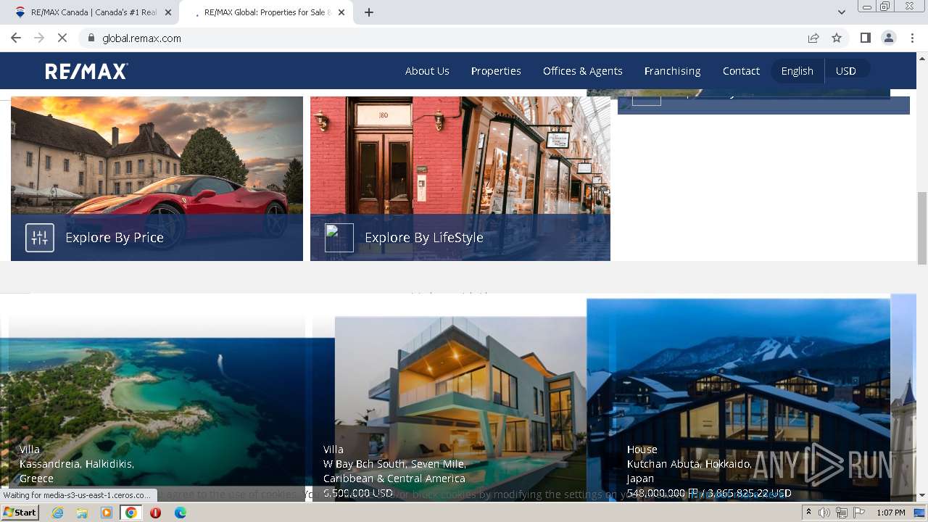
Task: Open the Explore By Price link
Action: point(115,238)
